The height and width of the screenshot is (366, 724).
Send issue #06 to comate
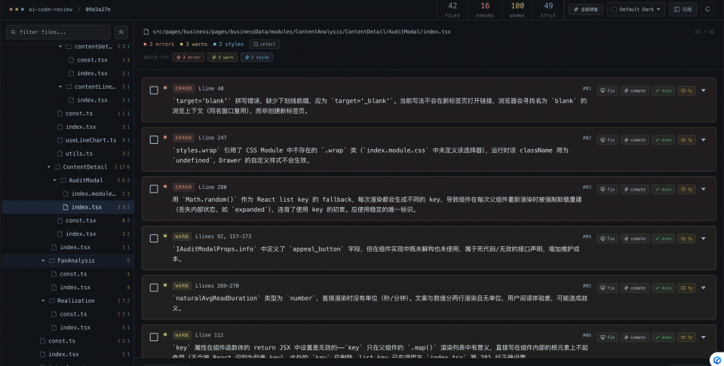click(634, 337)
